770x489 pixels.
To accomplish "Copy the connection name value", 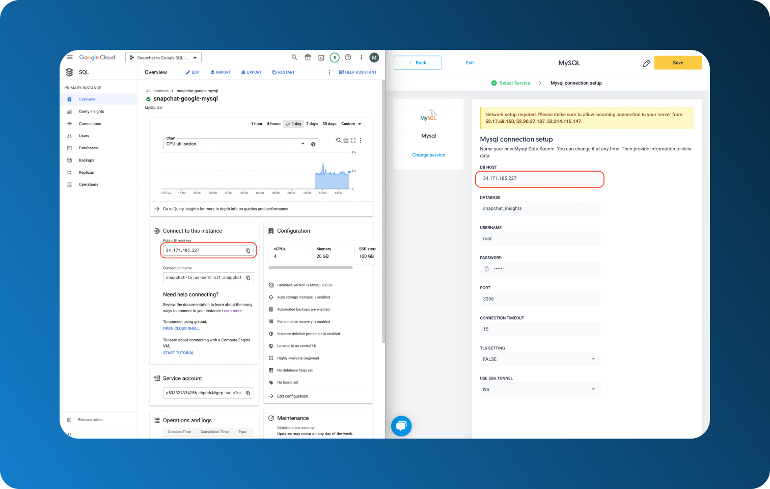I will [x=249, y=278].
